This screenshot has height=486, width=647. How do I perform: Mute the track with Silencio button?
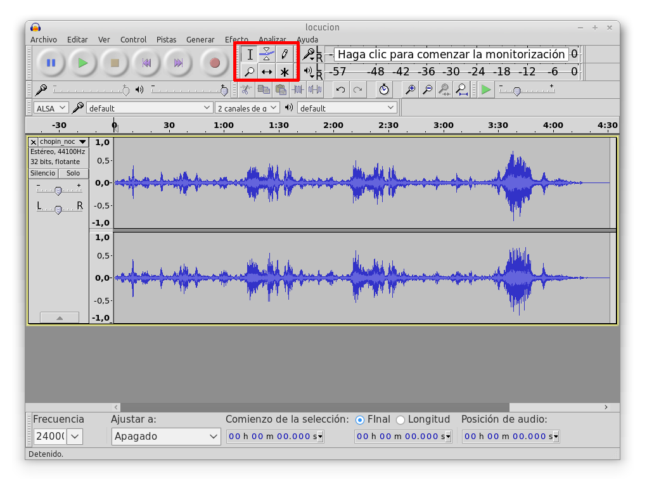coord(43,173)
